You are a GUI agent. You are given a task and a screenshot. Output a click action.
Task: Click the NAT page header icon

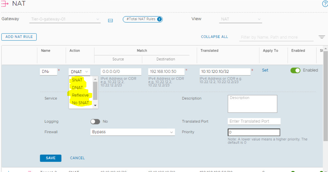click(5, 4)
